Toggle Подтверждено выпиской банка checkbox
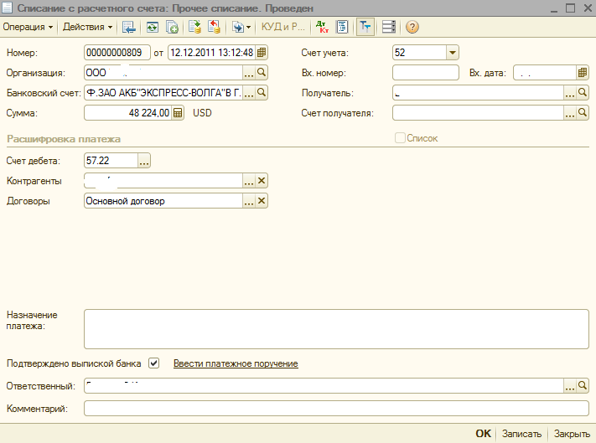This screenshot has height=443, width=596. coord(153,363)
